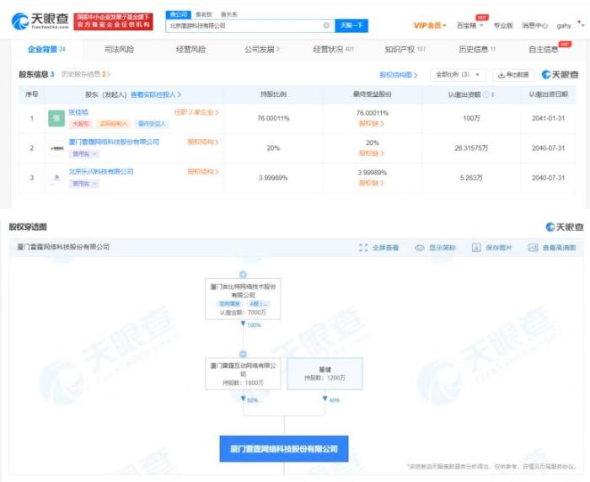Select the 查关系 search tab
This screenshot has width=590, height=482.
[228, 14]
